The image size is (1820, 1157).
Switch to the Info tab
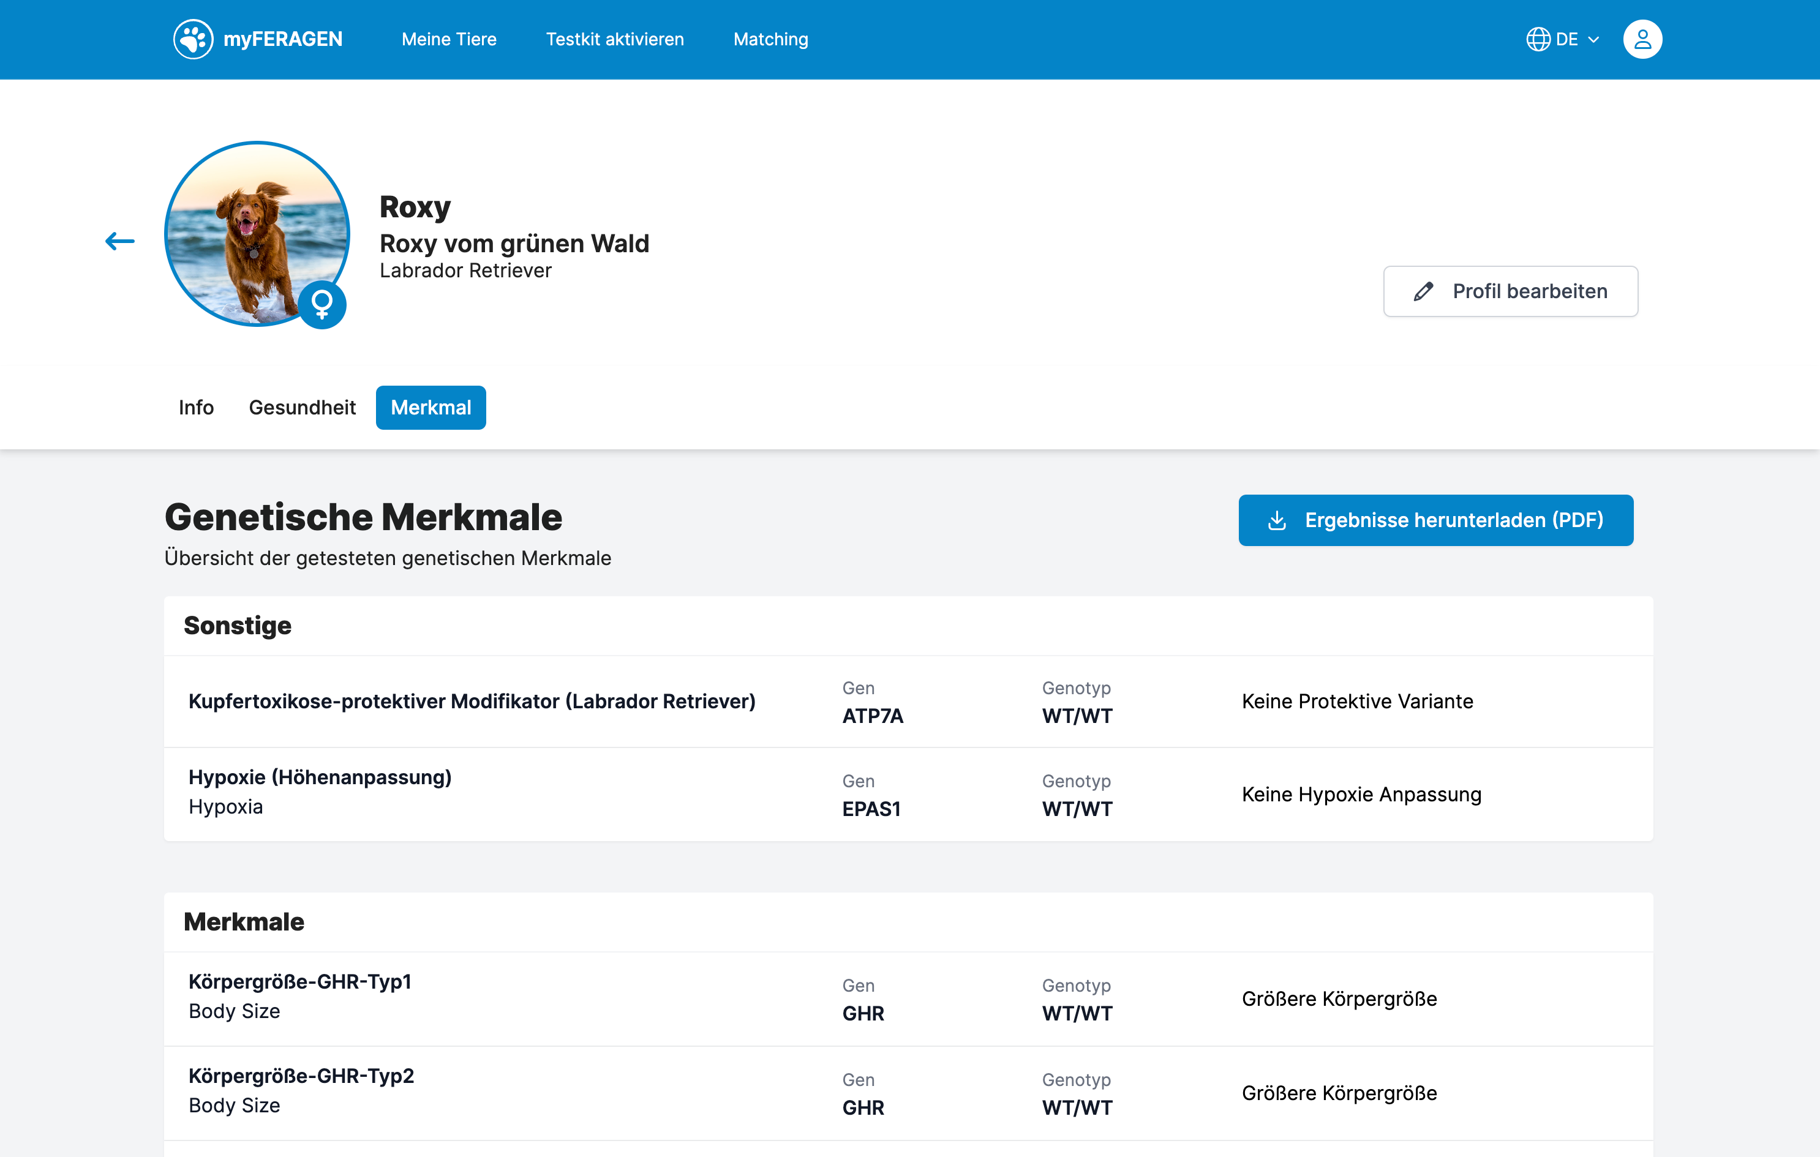pos(196,407)
